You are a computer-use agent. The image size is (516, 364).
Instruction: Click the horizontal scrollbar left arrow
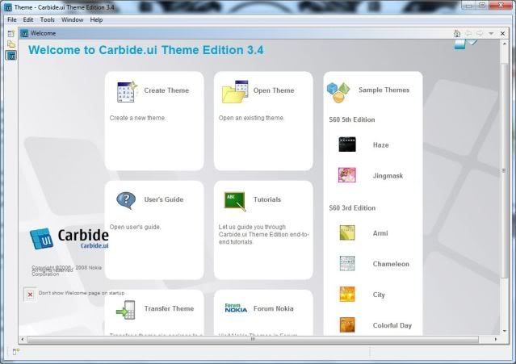click(x=23, y=339)
